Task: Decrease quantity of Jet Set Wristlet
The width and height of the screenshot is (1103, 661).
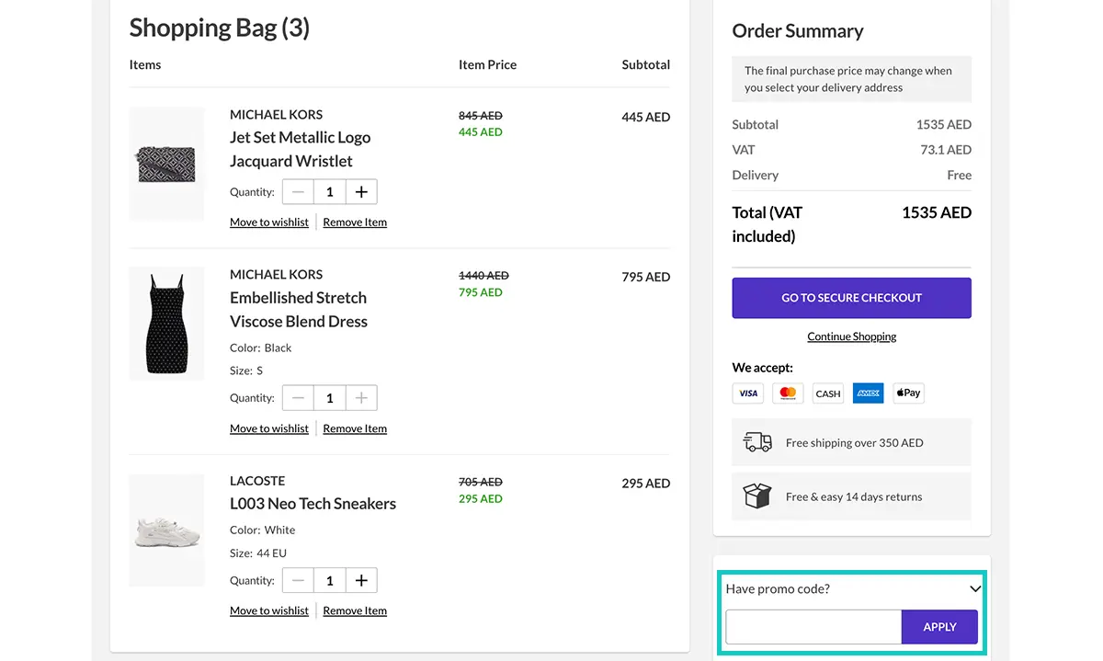Action: (298, 192)
